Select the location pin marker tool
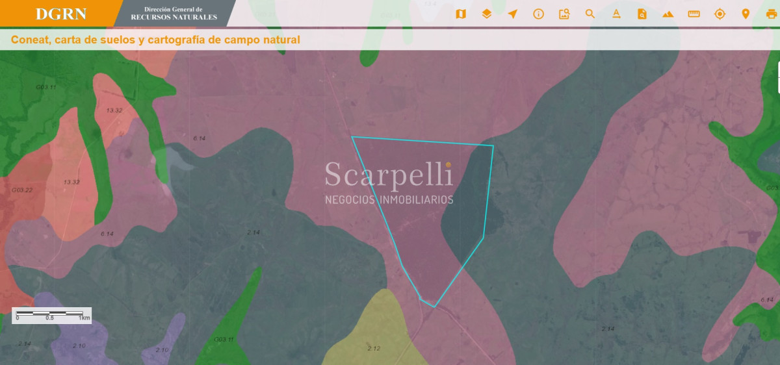 [746, 14]
